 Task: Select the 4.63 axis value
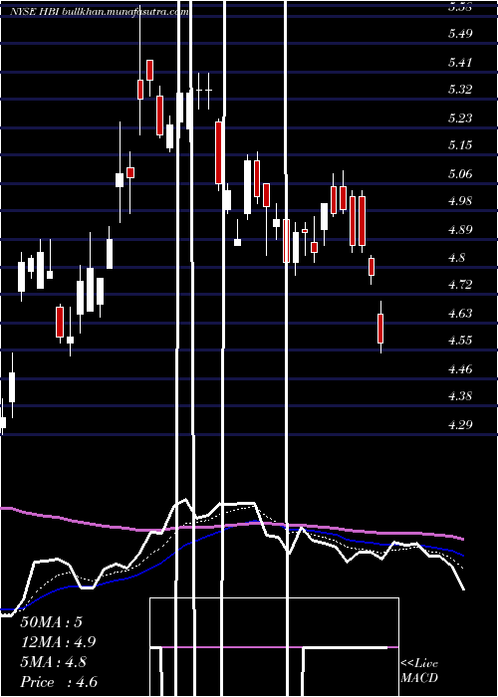tap(460, 314)
